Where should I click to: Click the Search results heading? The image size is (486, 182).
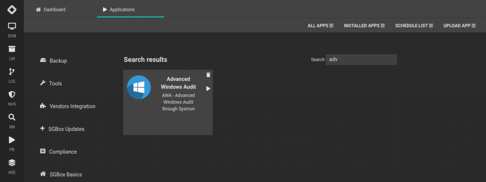[145, 59]
